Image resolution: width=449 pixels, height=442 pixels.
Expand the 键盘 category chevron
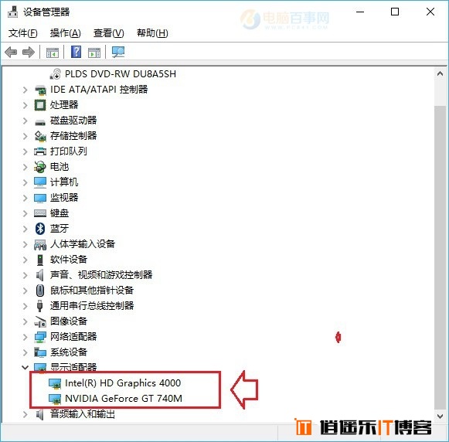click(x=26, y=213)
